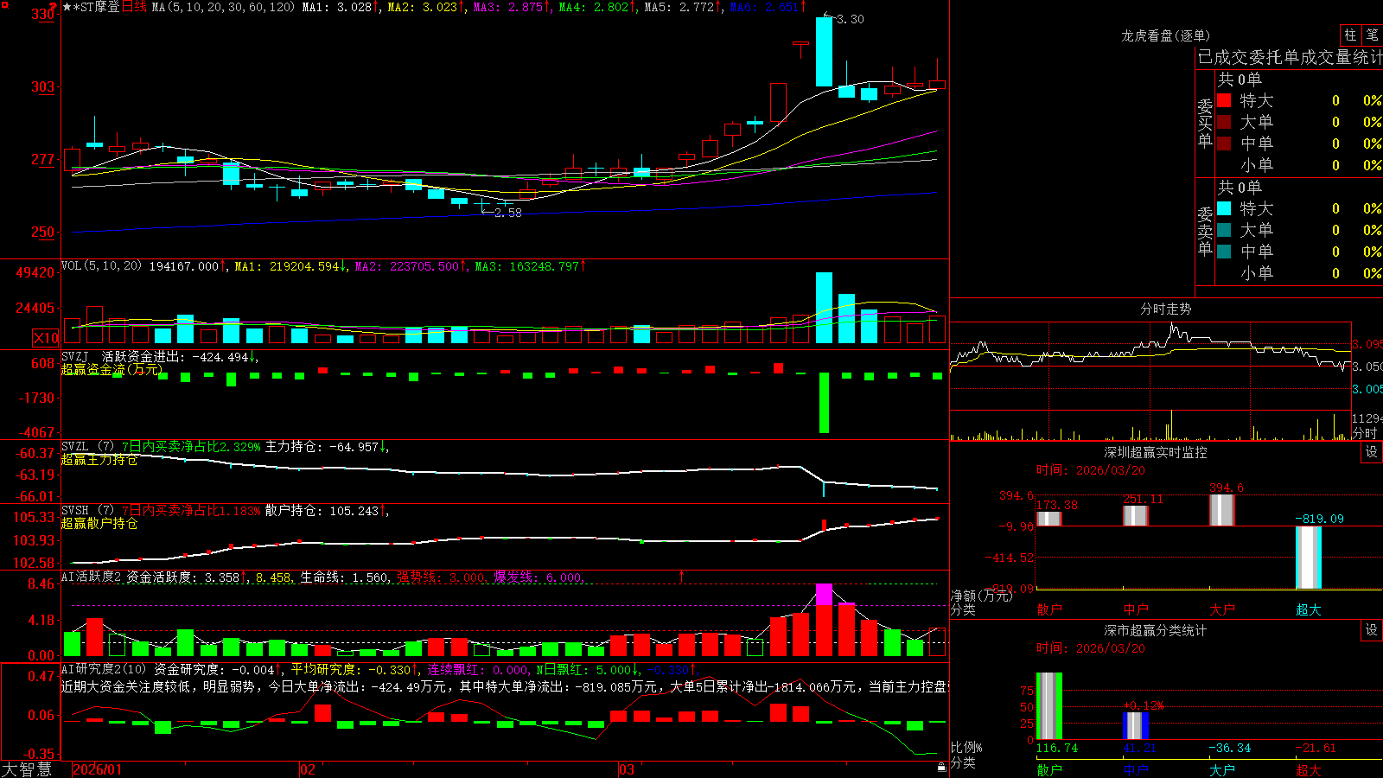The width and height of the screenshot is (1383, 778).
Task: Click the 委卖单 vertical label
Action: tap(1205, 232)
